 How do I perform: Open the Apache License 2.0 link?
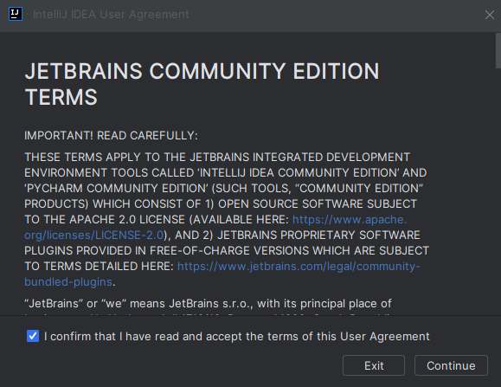(350, 220)
